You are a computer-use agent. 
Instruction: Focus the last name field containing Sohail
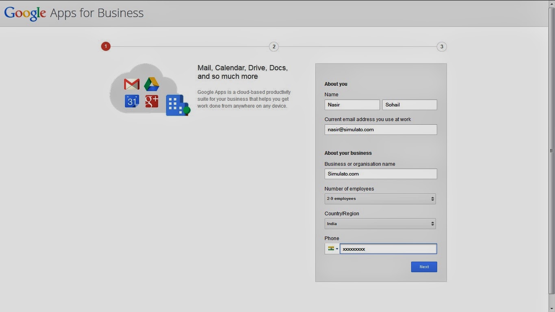410,105
